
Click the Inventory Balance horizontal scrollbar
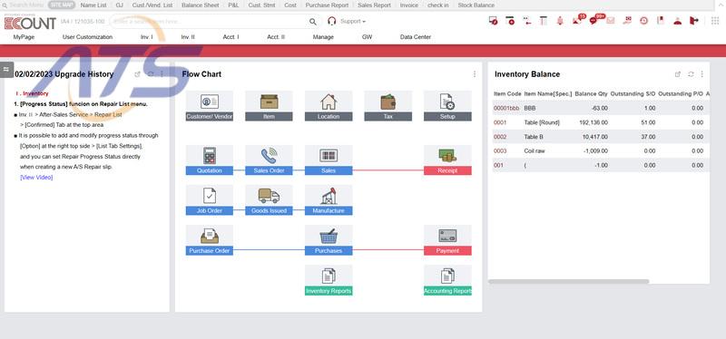click(x=569, y=281)
